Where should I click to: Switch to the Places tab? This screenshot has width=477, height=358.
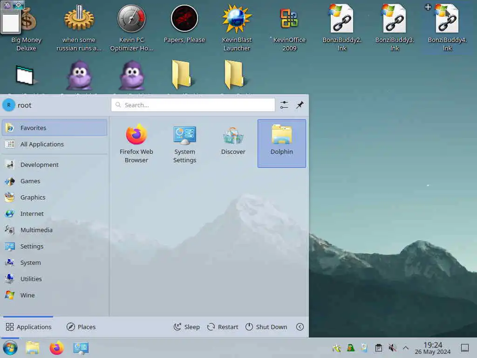point(81,327)
